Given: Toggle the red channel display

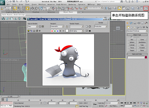Looking at the screenshot, I should pos(52,31).
